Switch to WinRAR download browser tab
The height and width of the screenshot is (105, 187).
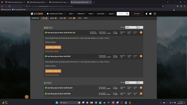click(15, 2)
